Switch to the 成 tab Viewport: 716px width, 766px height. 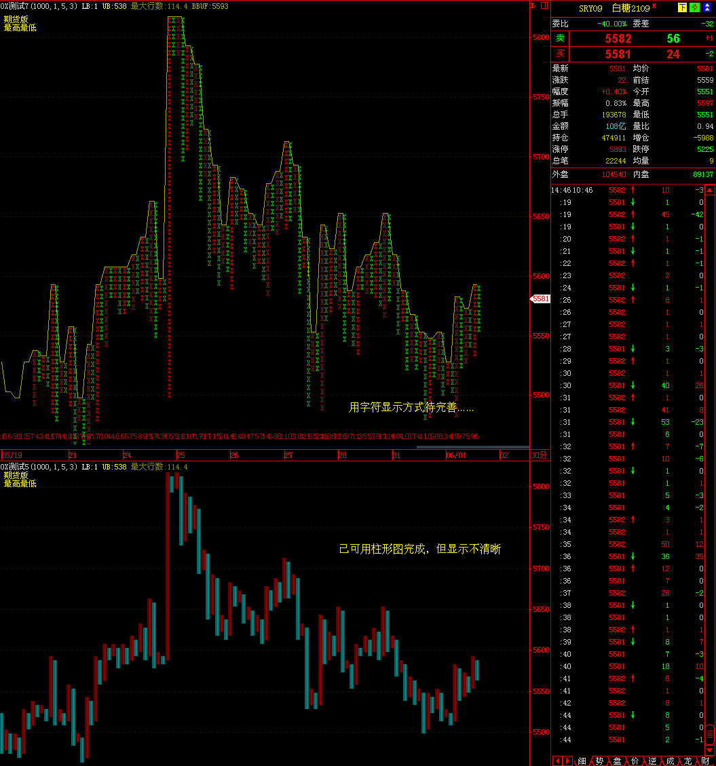point(670,761)
